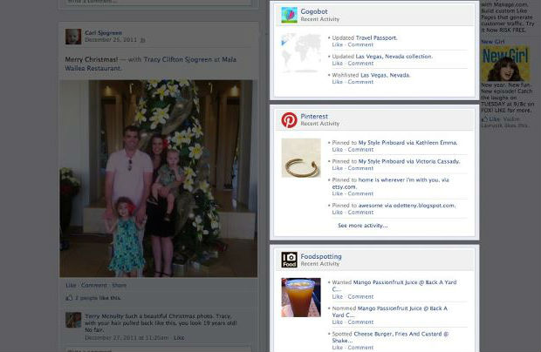The height and width of the screenshot is (352, 541).
Task: Open Las Vegas, Nevada collection link
Action: click(394, 56)
